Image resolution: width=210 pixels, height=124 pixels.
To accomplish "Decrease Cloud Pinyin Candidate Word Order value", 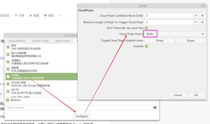I will (196, 16).
